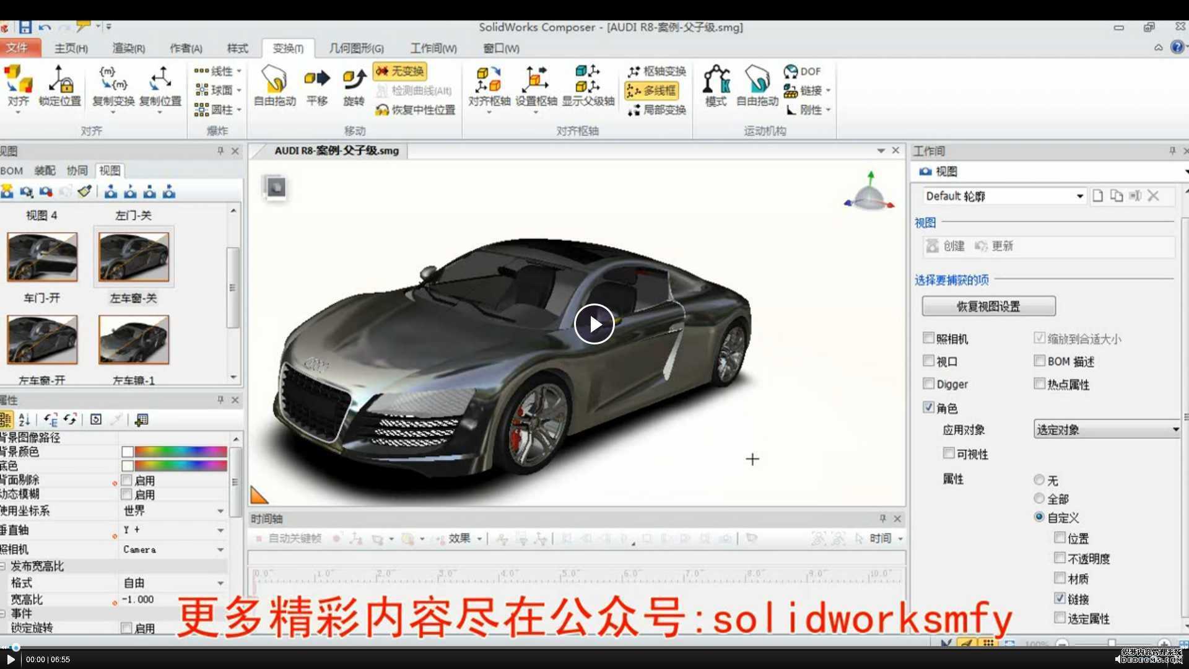The height and width of the screenshot is (669, 1189).
Task: Open the 选定对象 apply-to dropdown
Action: click(x=1107, y=429)
